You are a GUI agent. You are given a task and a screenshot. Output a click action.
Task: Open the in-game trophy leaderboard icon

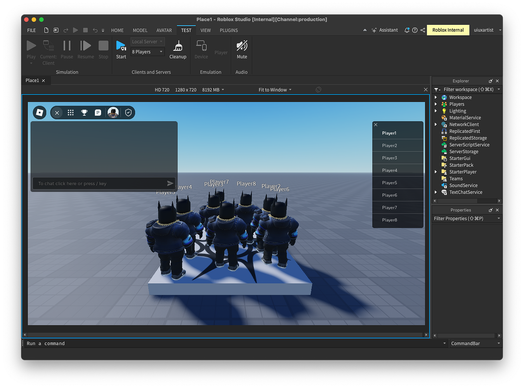coord(84,113)
